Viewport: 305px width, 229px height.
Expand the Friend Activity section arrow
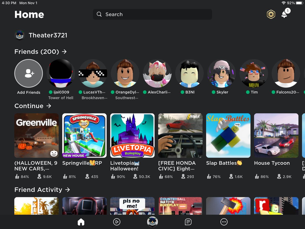[67, 190]
